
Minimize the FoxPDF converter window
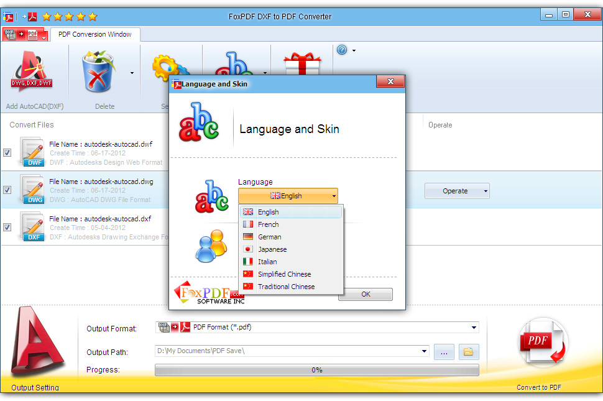[x=549, y=15]
